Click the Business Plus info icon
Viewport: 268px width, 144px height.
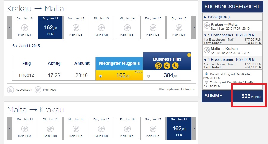click(x=189, y=55)
